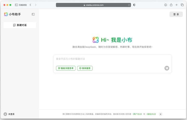Click the colorful Xiaobu logo beside greeting

pos(96,40)
